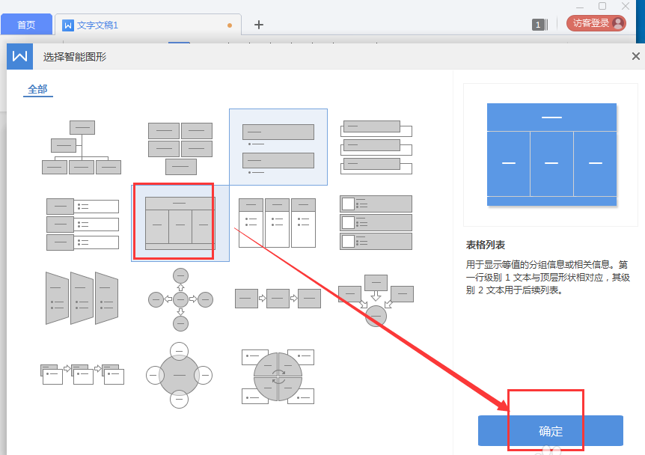The height and width of the screenshot is (455, 645).
Task: Select the radial circle with four satellites graphic
Action: coord(180,375)
